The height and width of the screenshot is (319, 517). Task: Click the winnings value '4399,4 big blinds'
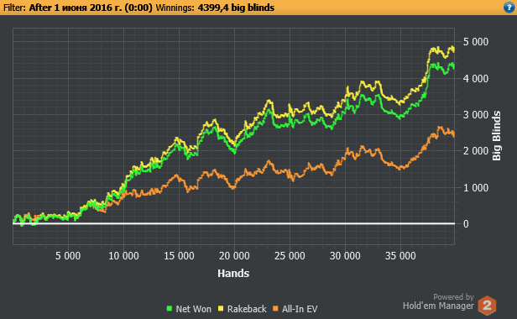click(236, 8)
